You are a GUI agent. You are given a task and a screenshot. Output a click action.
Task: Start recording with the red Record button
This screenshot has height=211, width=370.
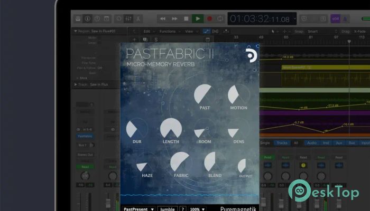[x=209, y=19]
